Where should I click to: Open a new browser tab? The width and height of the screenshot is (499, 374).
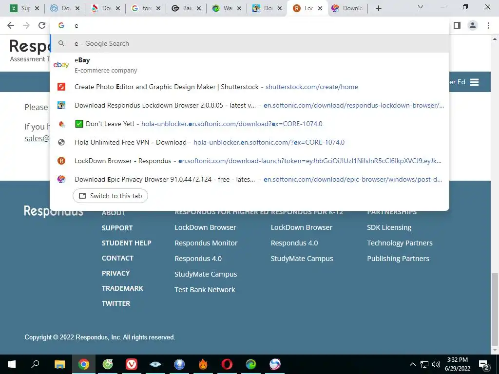[378, 9]
